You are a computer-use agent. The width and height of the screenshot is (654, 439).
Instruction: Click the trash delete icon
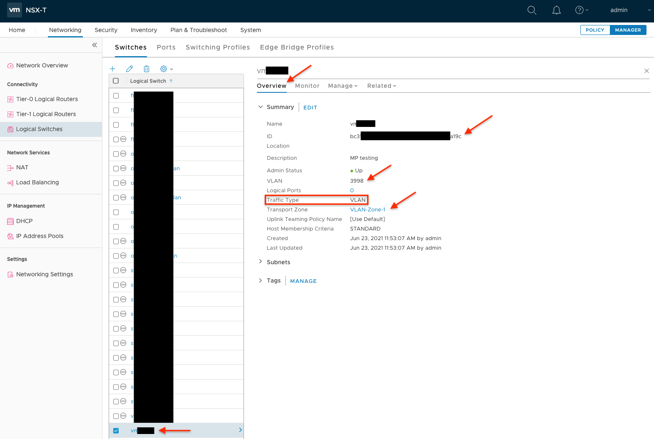point(147,69)
